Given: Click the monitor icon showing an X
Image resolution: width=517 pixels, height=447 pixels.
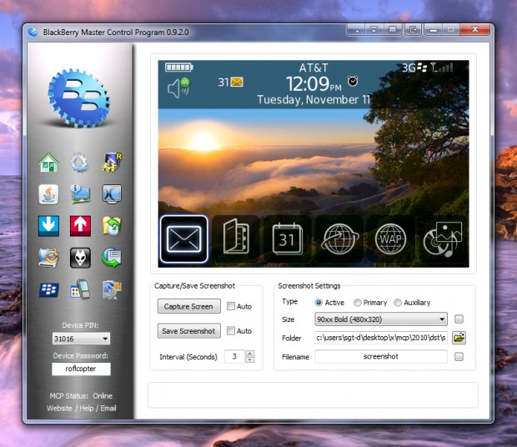Looking at the screenshot, I should [x=112, y=193].
